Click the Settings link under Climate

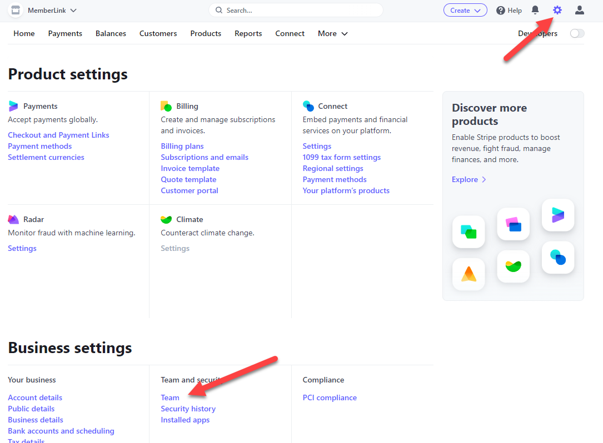[175, 248]
